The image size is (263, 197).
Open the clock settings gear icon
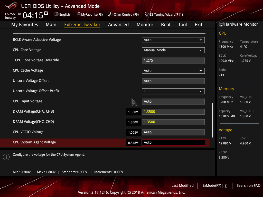pos(46,13)
